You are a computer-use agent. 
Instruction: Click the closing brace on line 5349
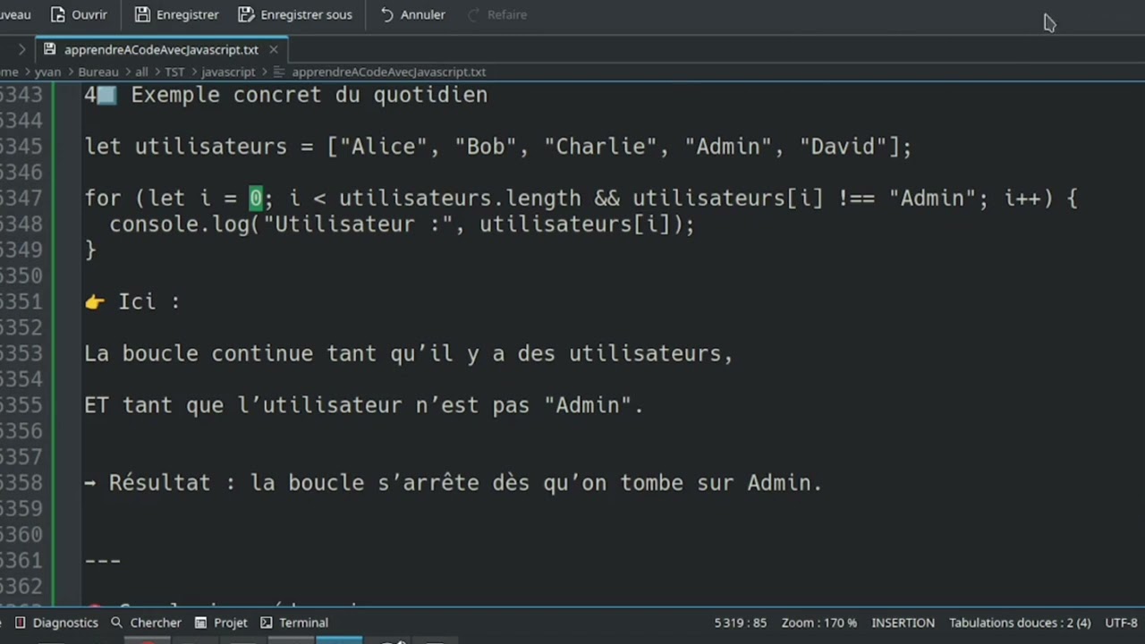click(x=90, y=250)
